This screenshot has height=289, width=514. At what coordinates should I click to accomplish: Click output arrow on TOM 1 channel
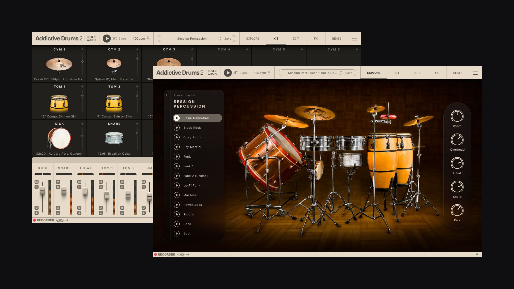point(101,213)
